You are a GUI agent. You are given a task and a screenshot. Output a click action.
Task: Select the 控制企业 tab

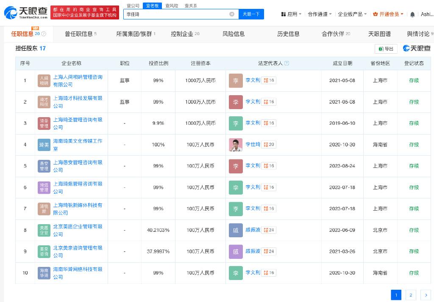[x=182, y=34]
